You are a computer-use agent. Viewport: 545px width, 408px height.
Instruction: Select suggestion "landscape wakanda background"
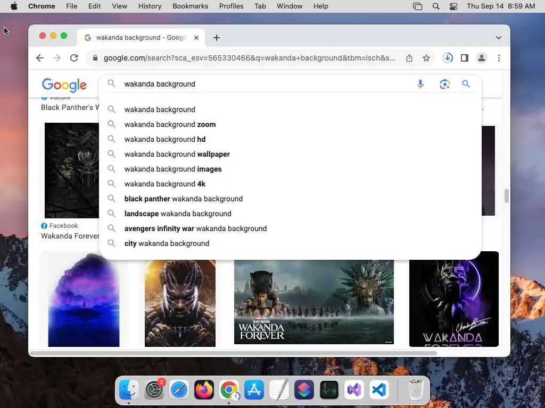[290, 214]
